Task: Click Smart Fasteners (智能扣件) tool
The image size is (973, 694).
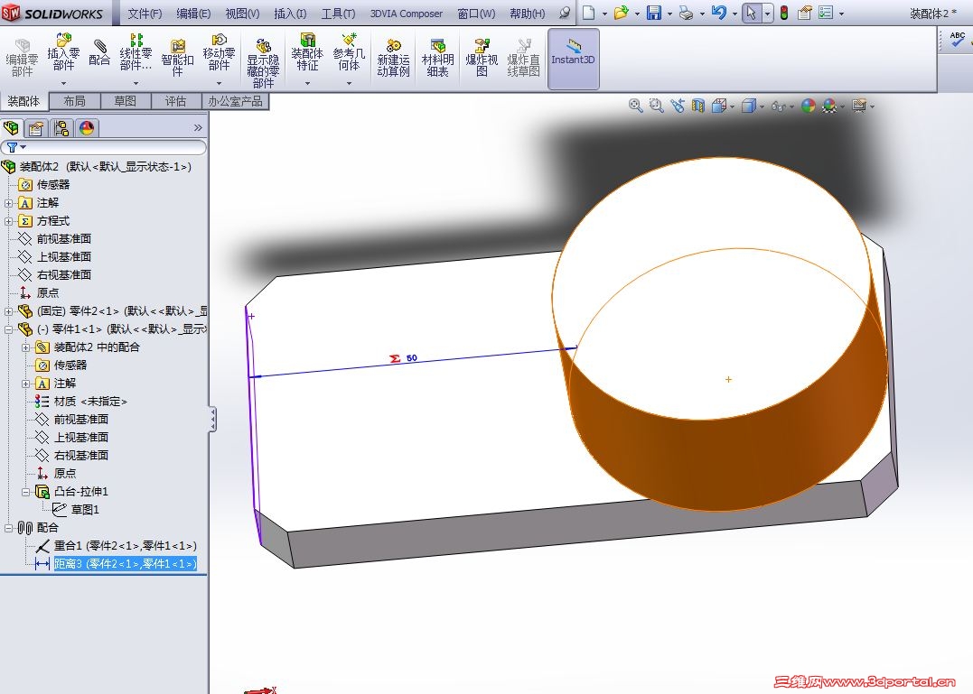Action: coord(177,58)
